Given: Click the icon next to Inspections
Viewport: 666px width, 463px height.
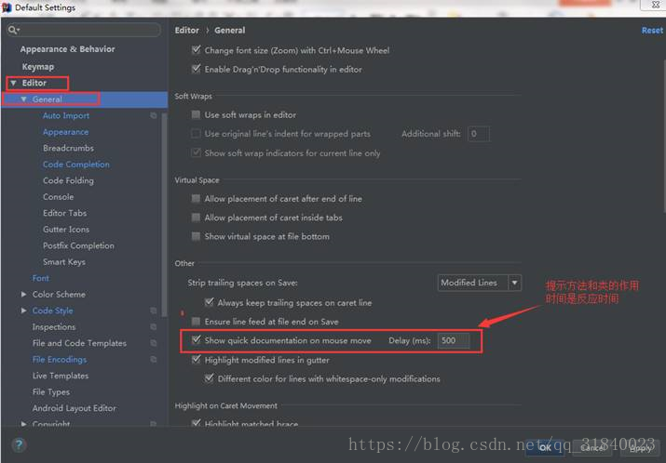Looking at the screenshot, I should coord(154,327).
